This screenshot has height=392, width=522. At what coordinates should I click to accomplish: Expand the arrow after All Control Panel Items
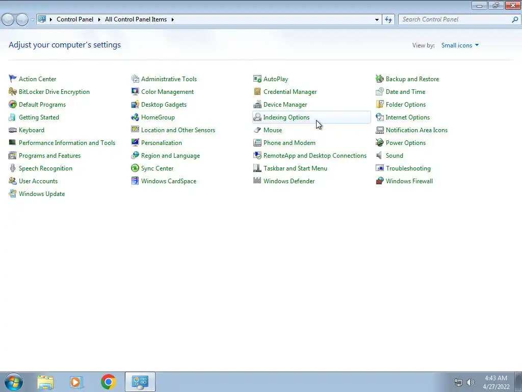(172, 20)
